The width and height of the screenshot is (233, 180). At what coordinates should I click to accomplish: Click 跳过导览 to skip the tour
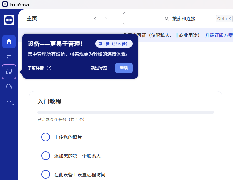coord(99,68)
